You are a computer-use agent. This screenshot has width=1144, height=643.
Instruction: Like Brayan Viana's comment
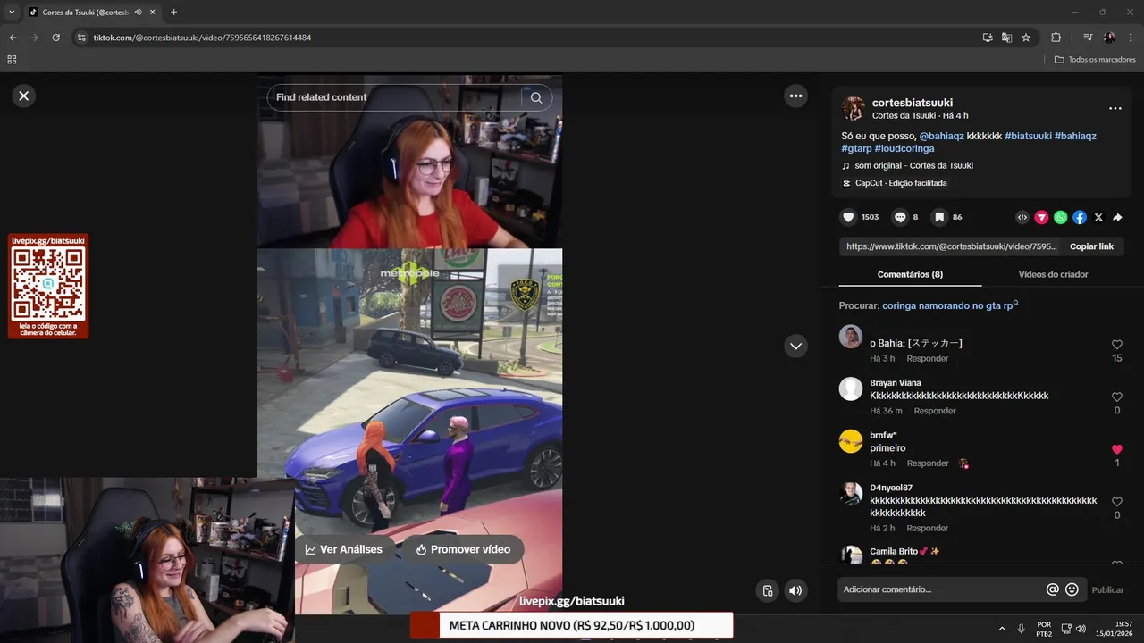1116,397
